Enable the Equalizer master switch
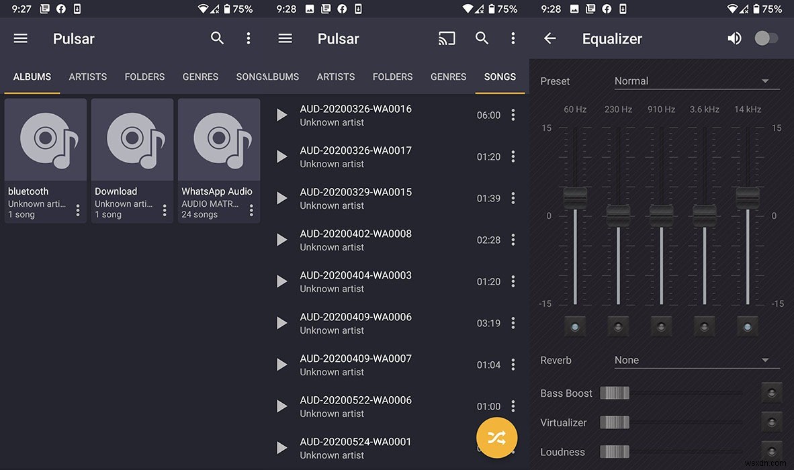Viewport: 794px width, 470px height. pyautogui.click(x=766, y=38)
